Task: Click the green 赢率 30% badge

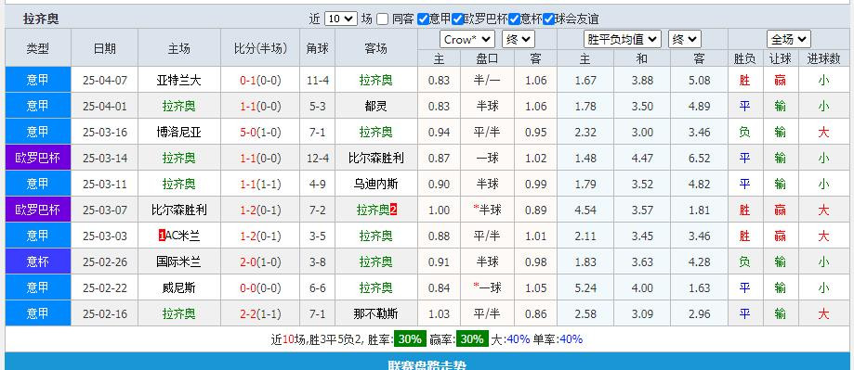Action: [x=472, y=339]
